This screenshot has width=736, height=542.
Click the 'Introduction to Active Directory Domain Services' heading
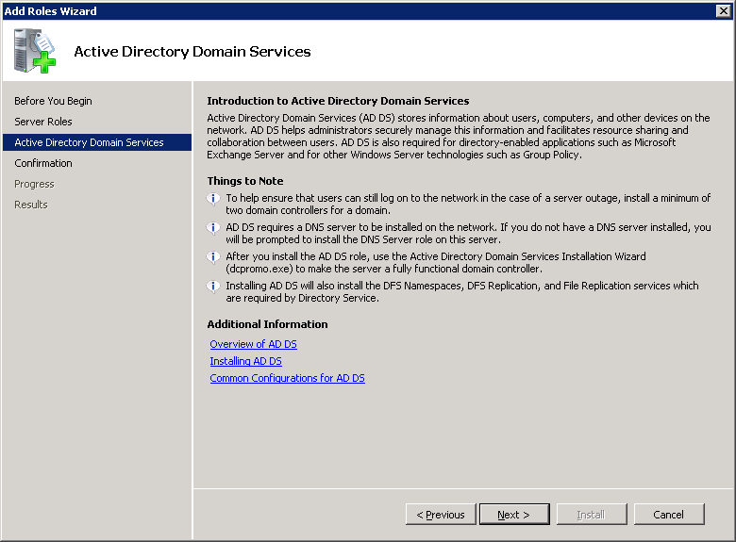[338, 101]
